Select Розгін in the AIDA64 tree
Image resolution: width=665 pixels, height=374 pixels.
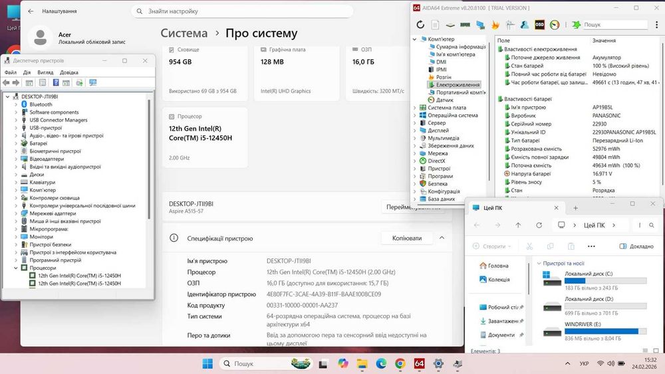(440, 77)
